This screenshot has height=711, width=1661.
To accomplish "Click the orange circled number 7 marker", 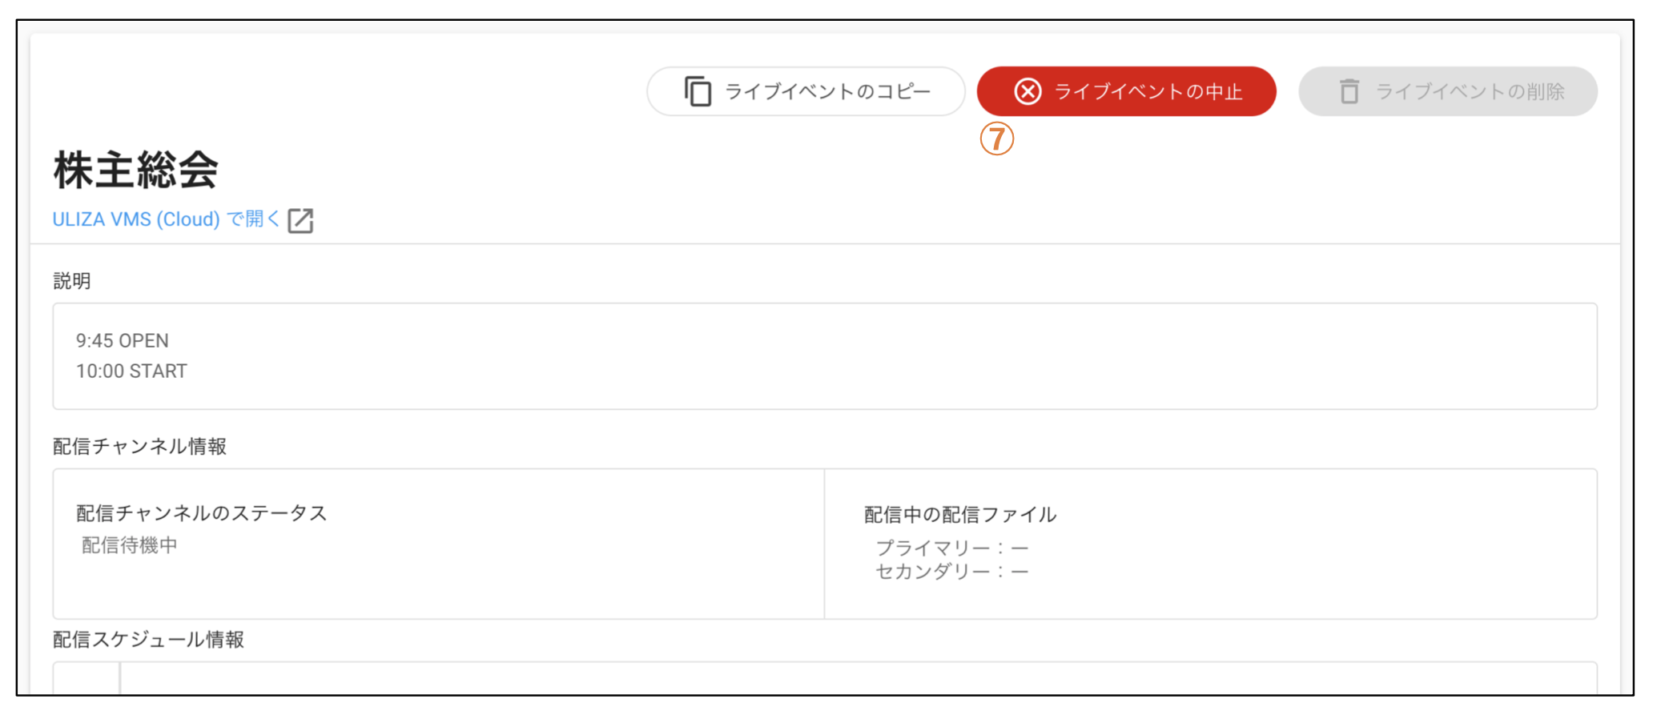I will coord(997,139).
